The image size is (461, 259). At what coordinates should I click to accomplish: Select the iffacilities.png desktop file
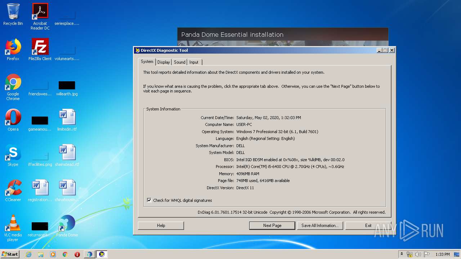[x=40, y=159]
